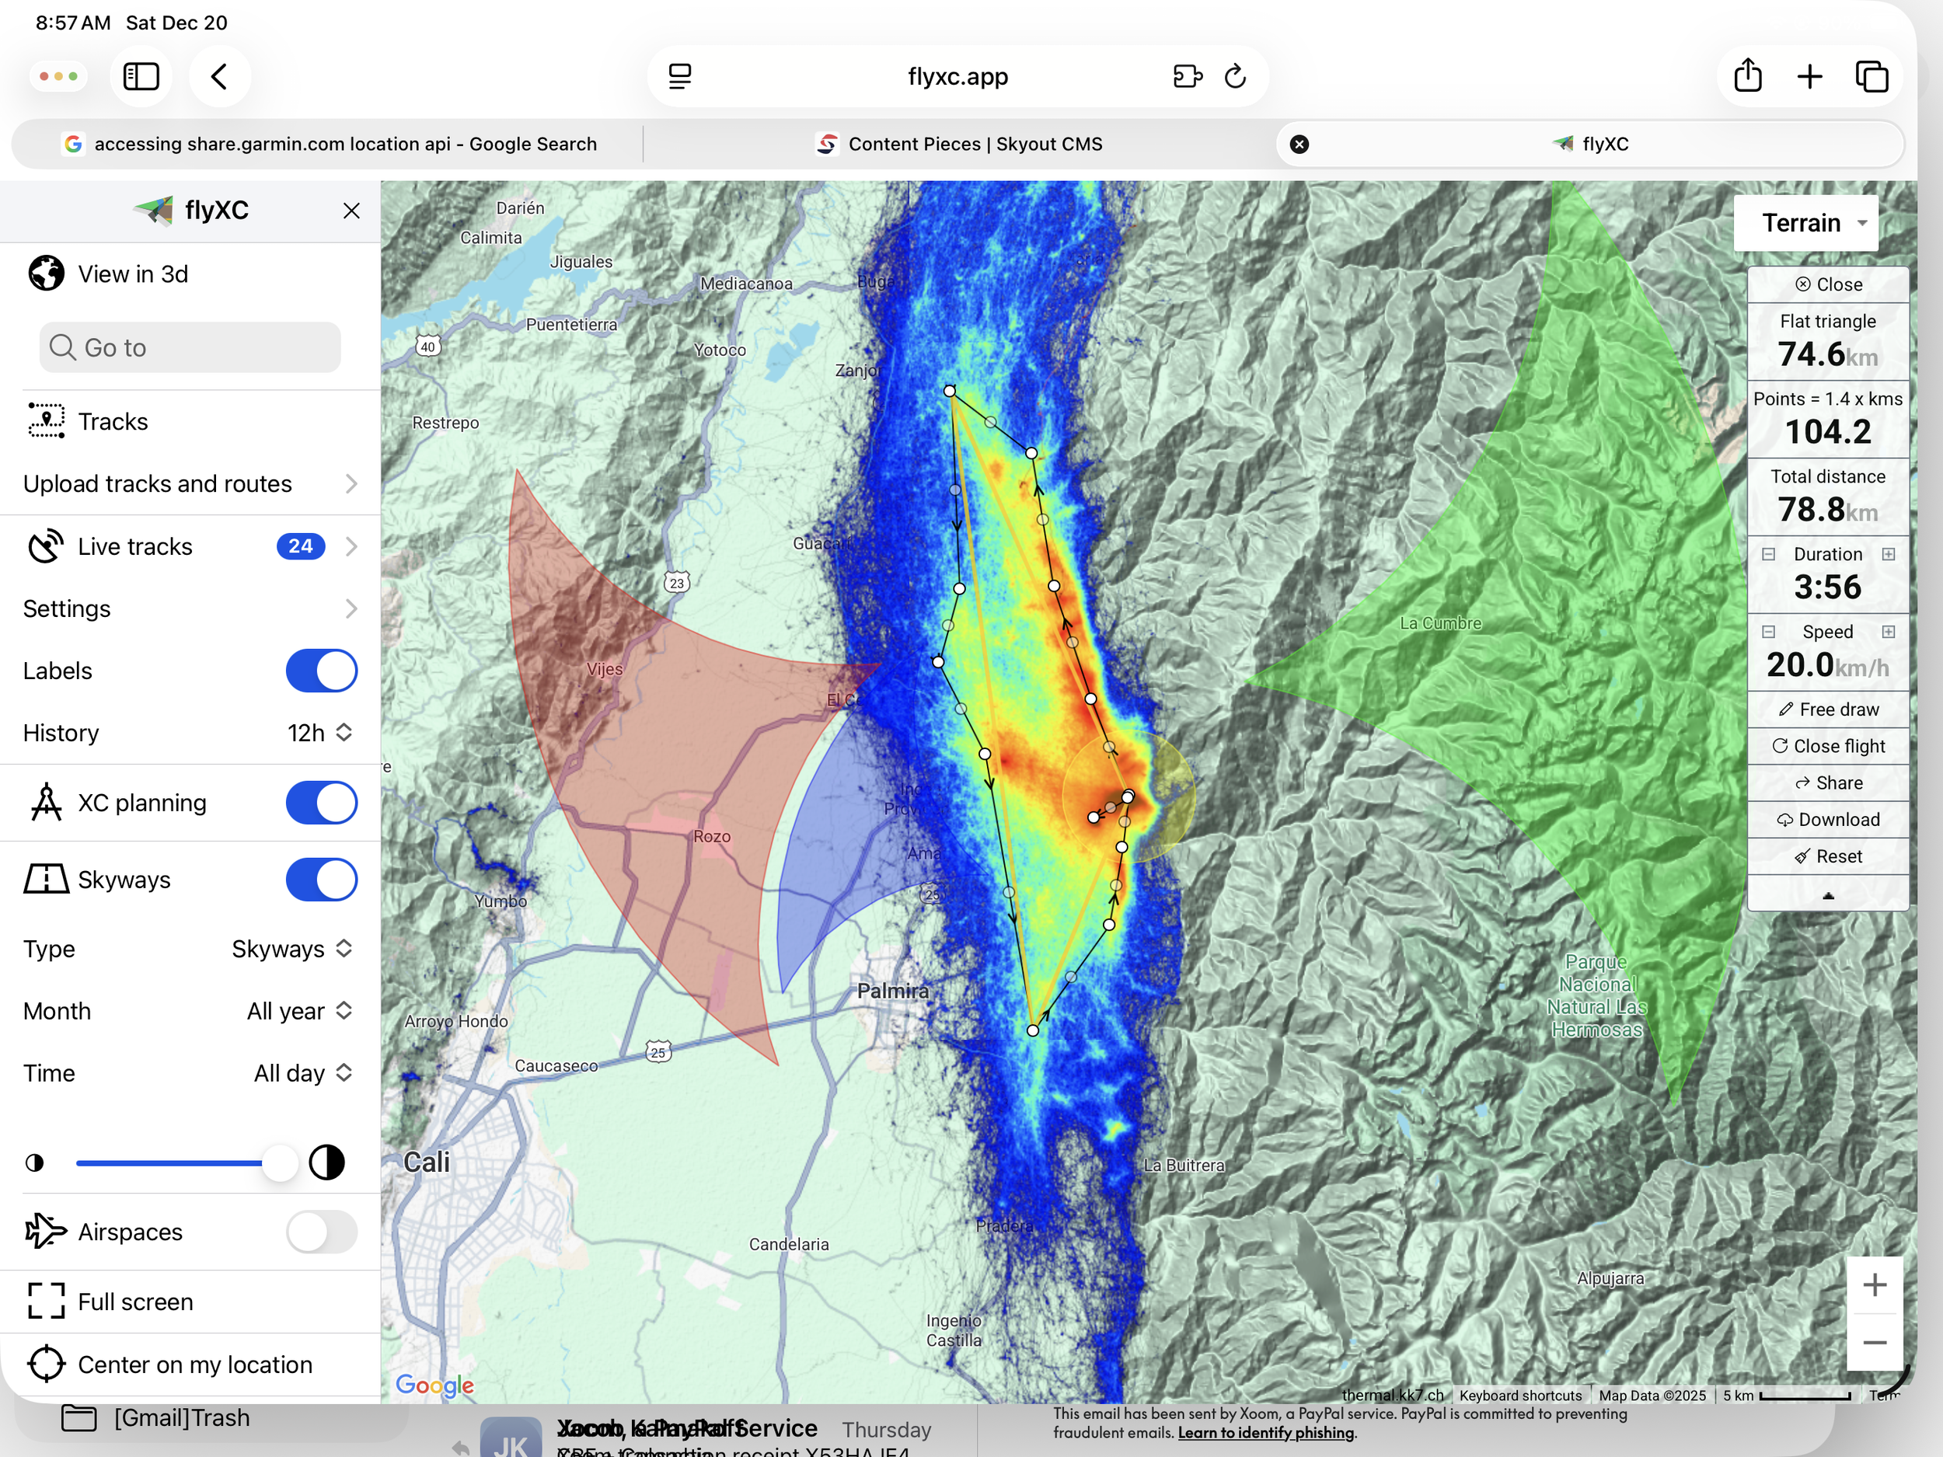1943x1457 pixels.
Task: Click the page reload icon
Action: pos(1235,76)
